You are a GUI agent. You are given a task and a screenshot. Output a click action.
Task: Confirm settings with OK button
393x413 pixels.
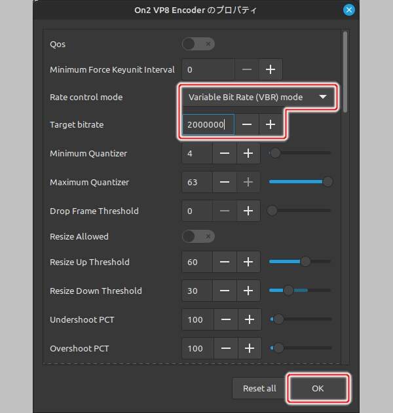coord(318,388)
